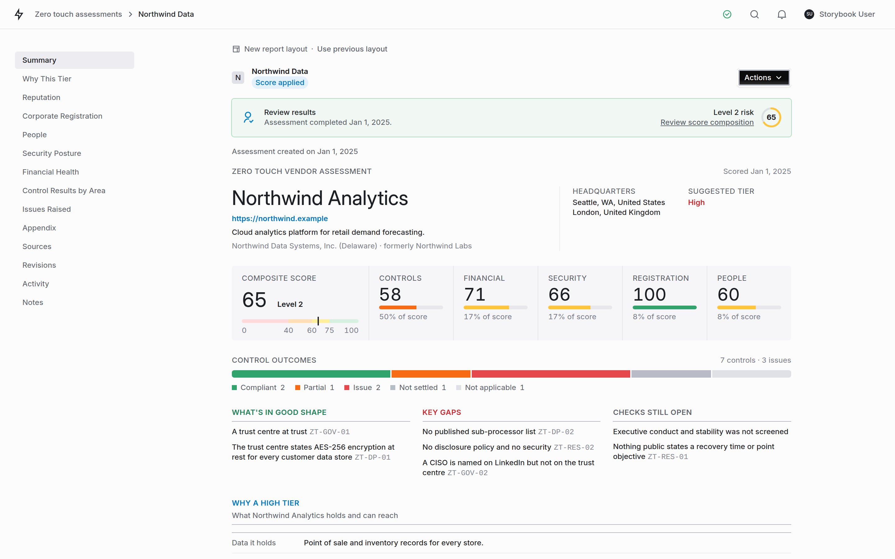Viewport: 895px width, 559px height.
Task: Go to Why This Tier section
Action: 74,79
